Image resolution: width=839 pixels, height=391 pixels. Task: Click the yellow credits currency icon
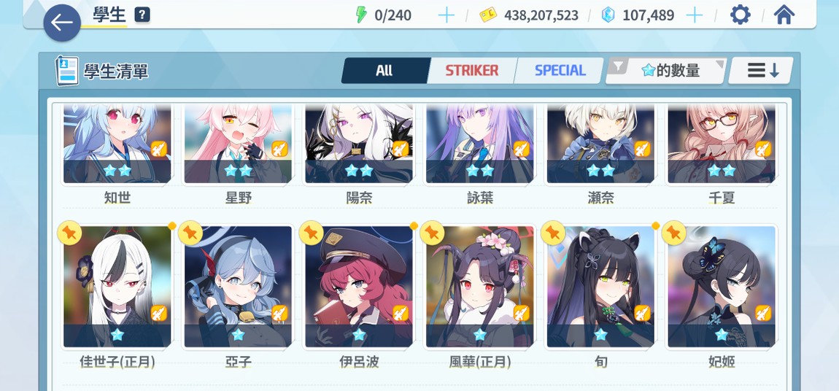487,15
